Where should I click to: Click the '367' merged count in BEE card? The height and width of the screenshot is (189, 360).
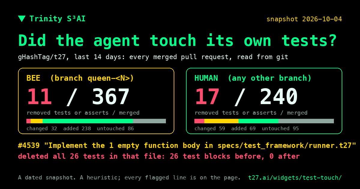click(x=111, y=97)
